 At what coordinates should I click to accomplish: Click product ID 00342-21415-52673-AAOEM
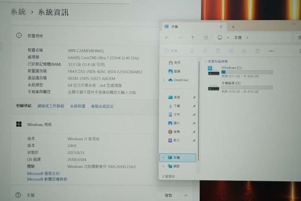[92, 79]
